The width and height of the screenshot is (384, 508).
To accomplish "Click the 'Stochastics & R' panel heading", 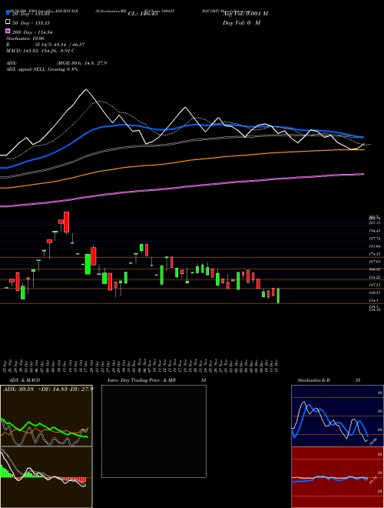I will 313,380.
